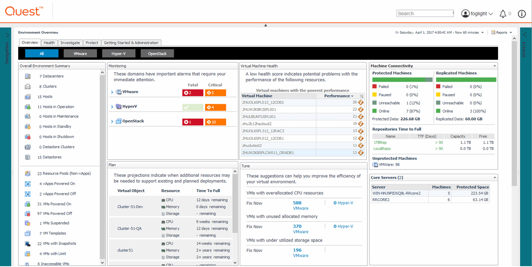Open OpenStack critical alarms count 10
The image size is (532, 267).
(x=215, y=122)
